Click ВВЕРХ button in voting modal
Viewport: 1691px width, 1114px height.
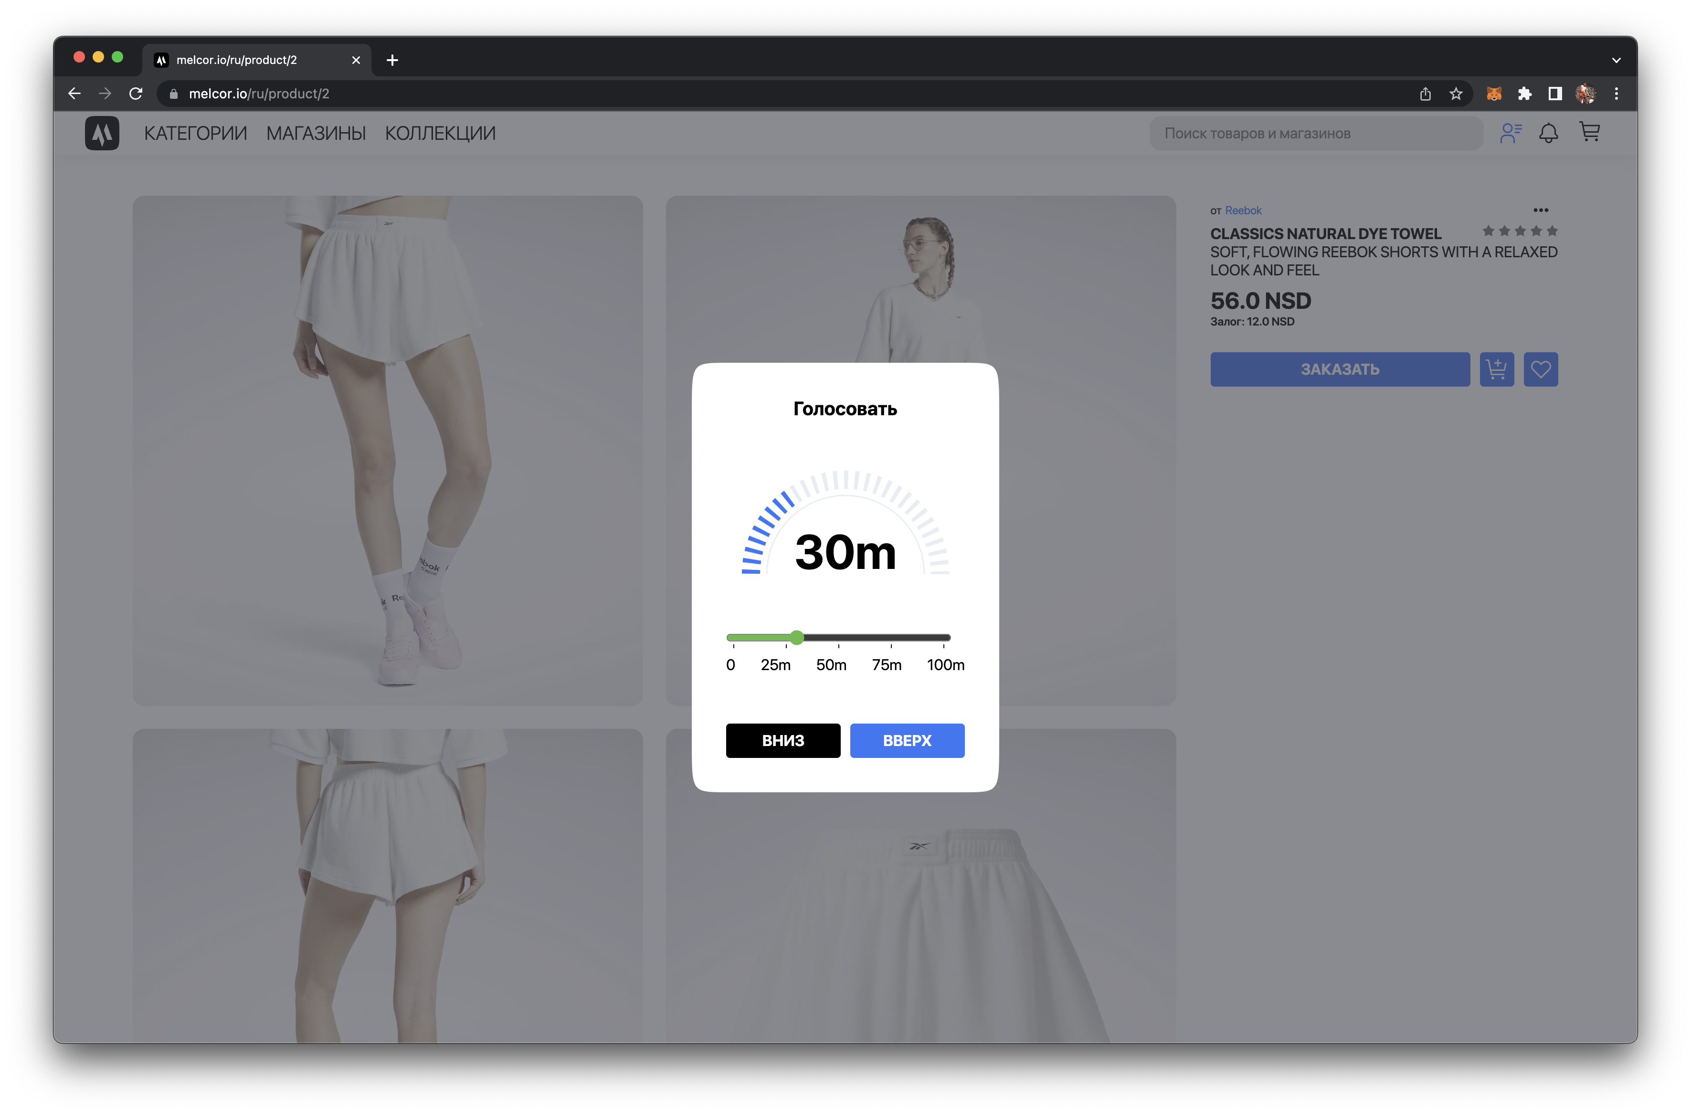(908, 740)
